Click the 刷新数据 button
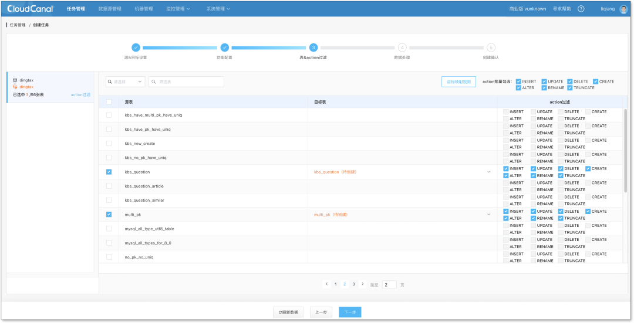This screenshot has width=634, height=323. [x=288, y=312]
